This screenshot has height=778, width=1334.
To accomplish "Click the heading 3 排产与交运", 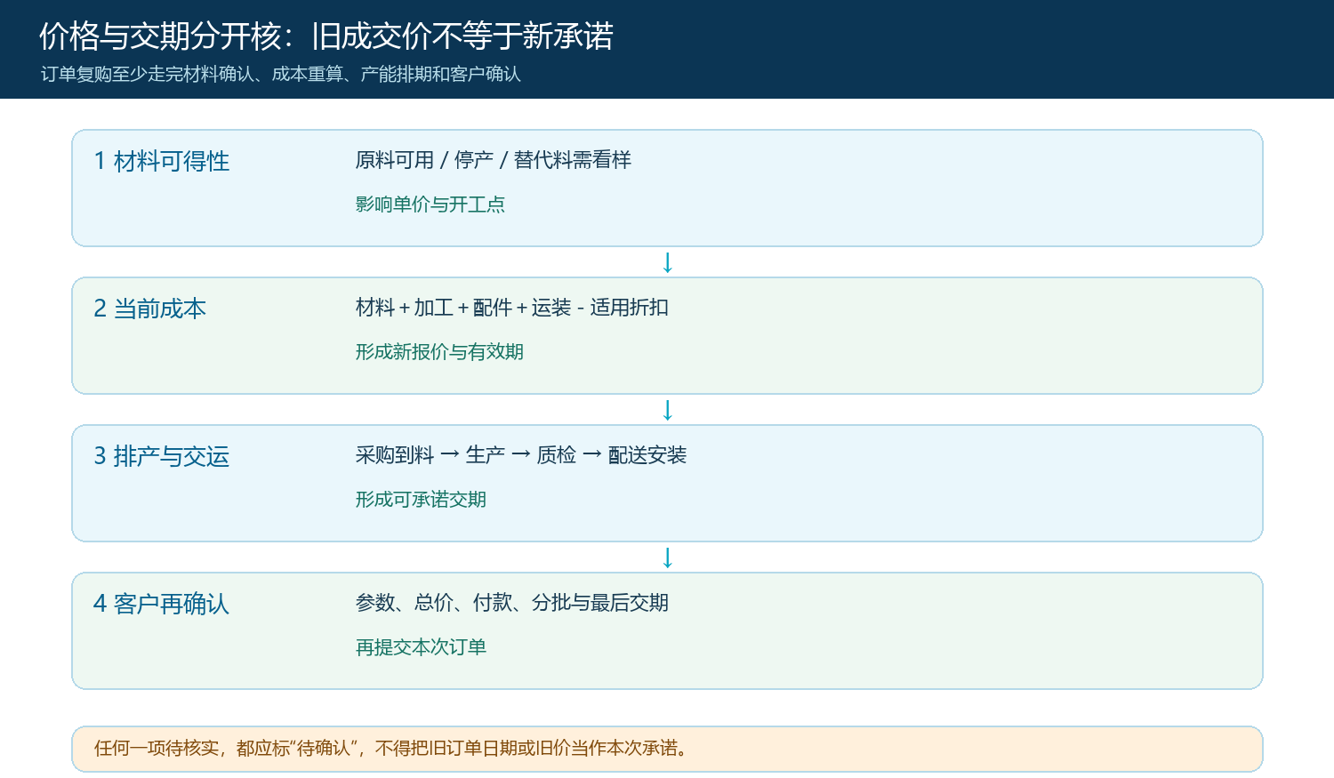I will point(162,457).
